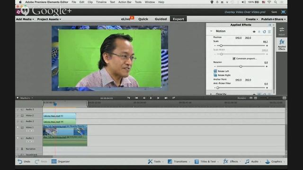Toggle Video 1 track output film icon
The width and height of the screenshot is (303, 170).
pos(22,127)
